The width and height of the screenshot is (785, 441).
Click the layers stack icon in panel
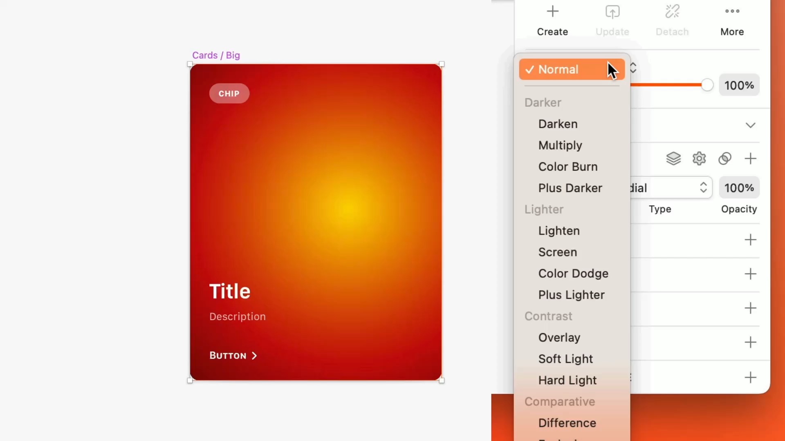(x=673, y=158)
